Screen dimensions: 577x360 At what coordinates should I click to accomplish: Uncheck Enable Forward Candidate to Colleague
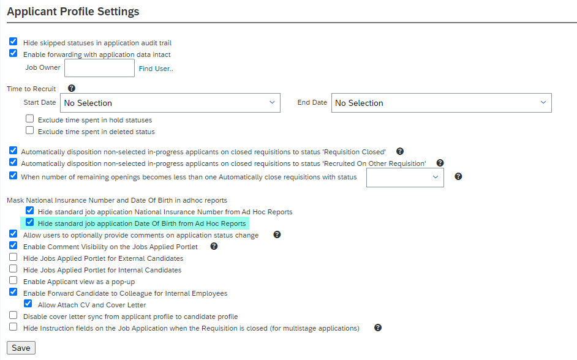13,292
